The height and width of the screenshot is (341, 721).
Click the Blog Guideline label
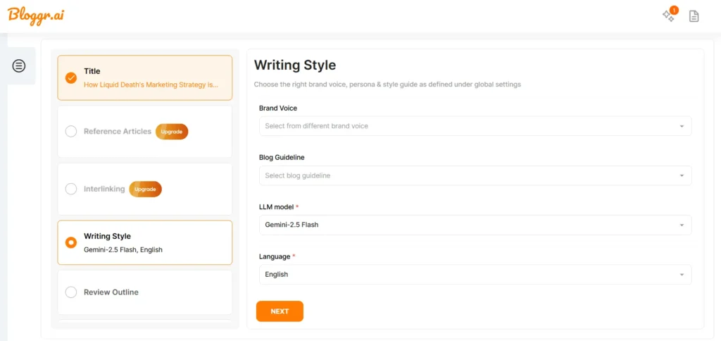coord(282,157)
